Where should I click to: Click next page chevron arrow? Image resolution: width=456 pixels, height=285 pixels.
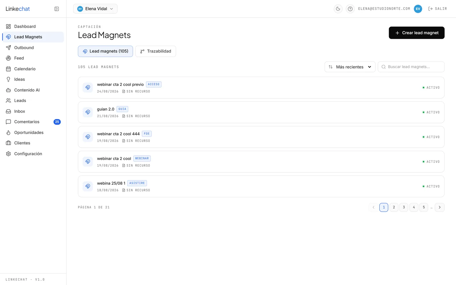439,207
